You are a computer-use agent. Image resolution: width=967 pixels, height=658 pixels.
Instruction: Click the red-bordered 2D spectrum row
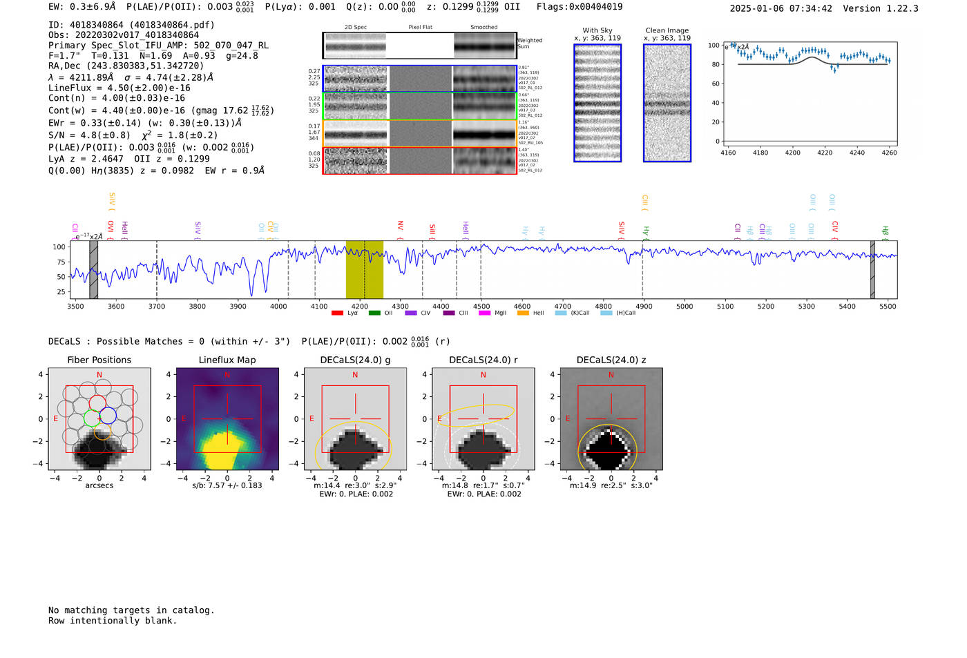pos(420,160)
